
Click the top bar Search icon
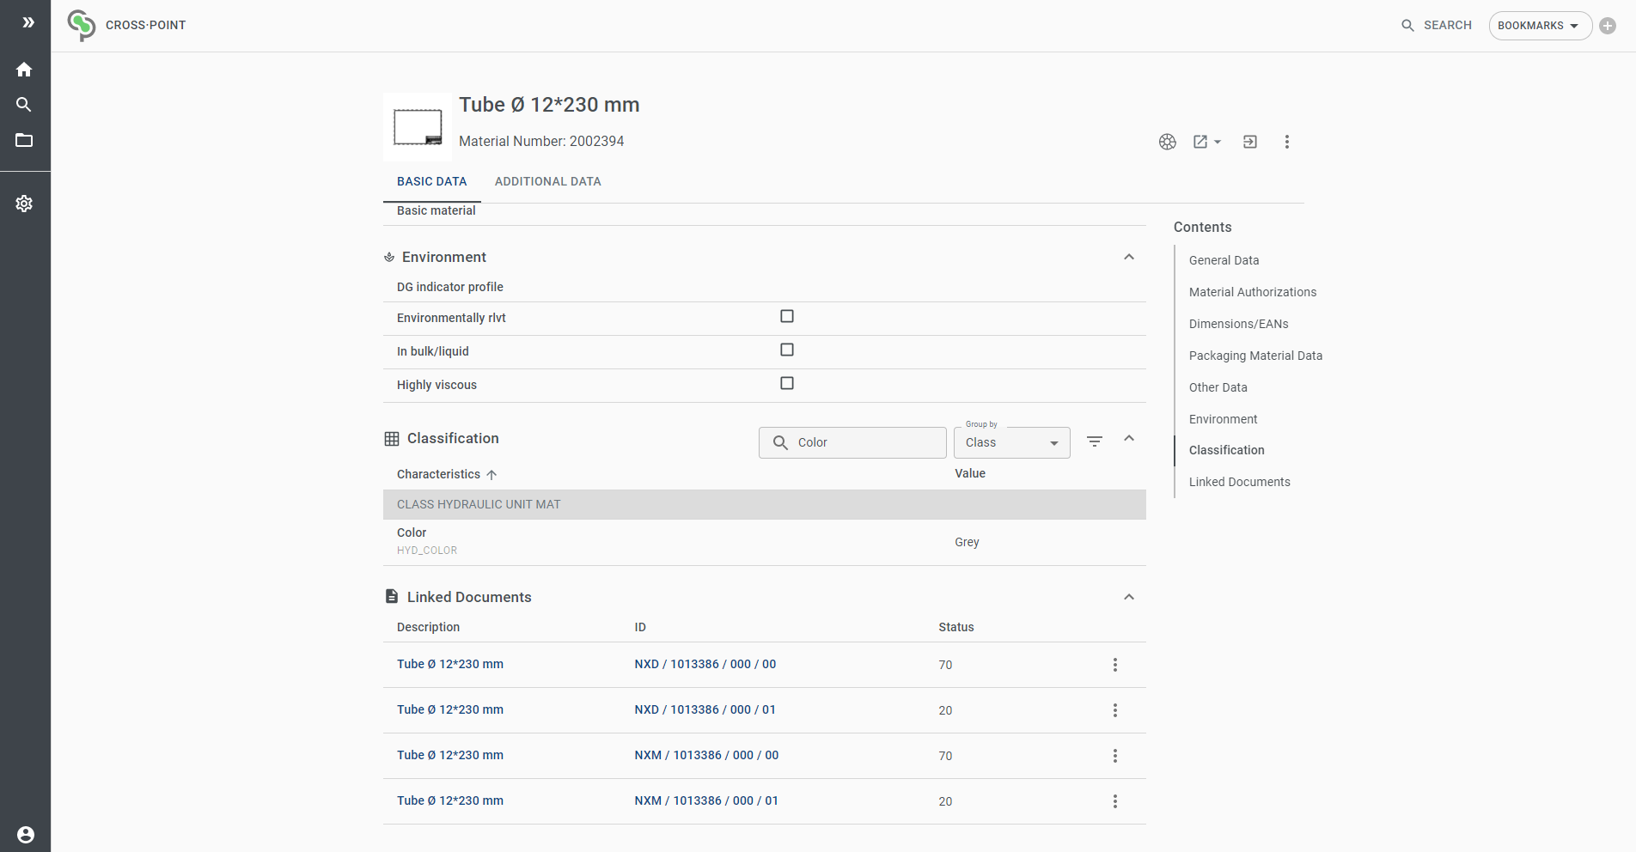coord(1407,26)
